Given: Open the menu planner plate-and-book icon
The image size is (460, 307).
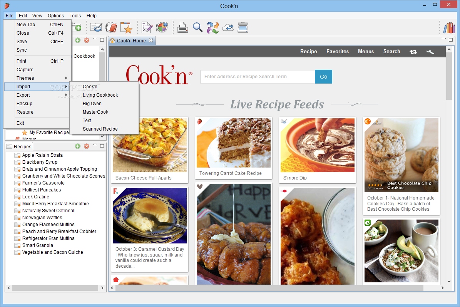Looking at the screenshot, I should pyautogui.click(x=111, y=28).
